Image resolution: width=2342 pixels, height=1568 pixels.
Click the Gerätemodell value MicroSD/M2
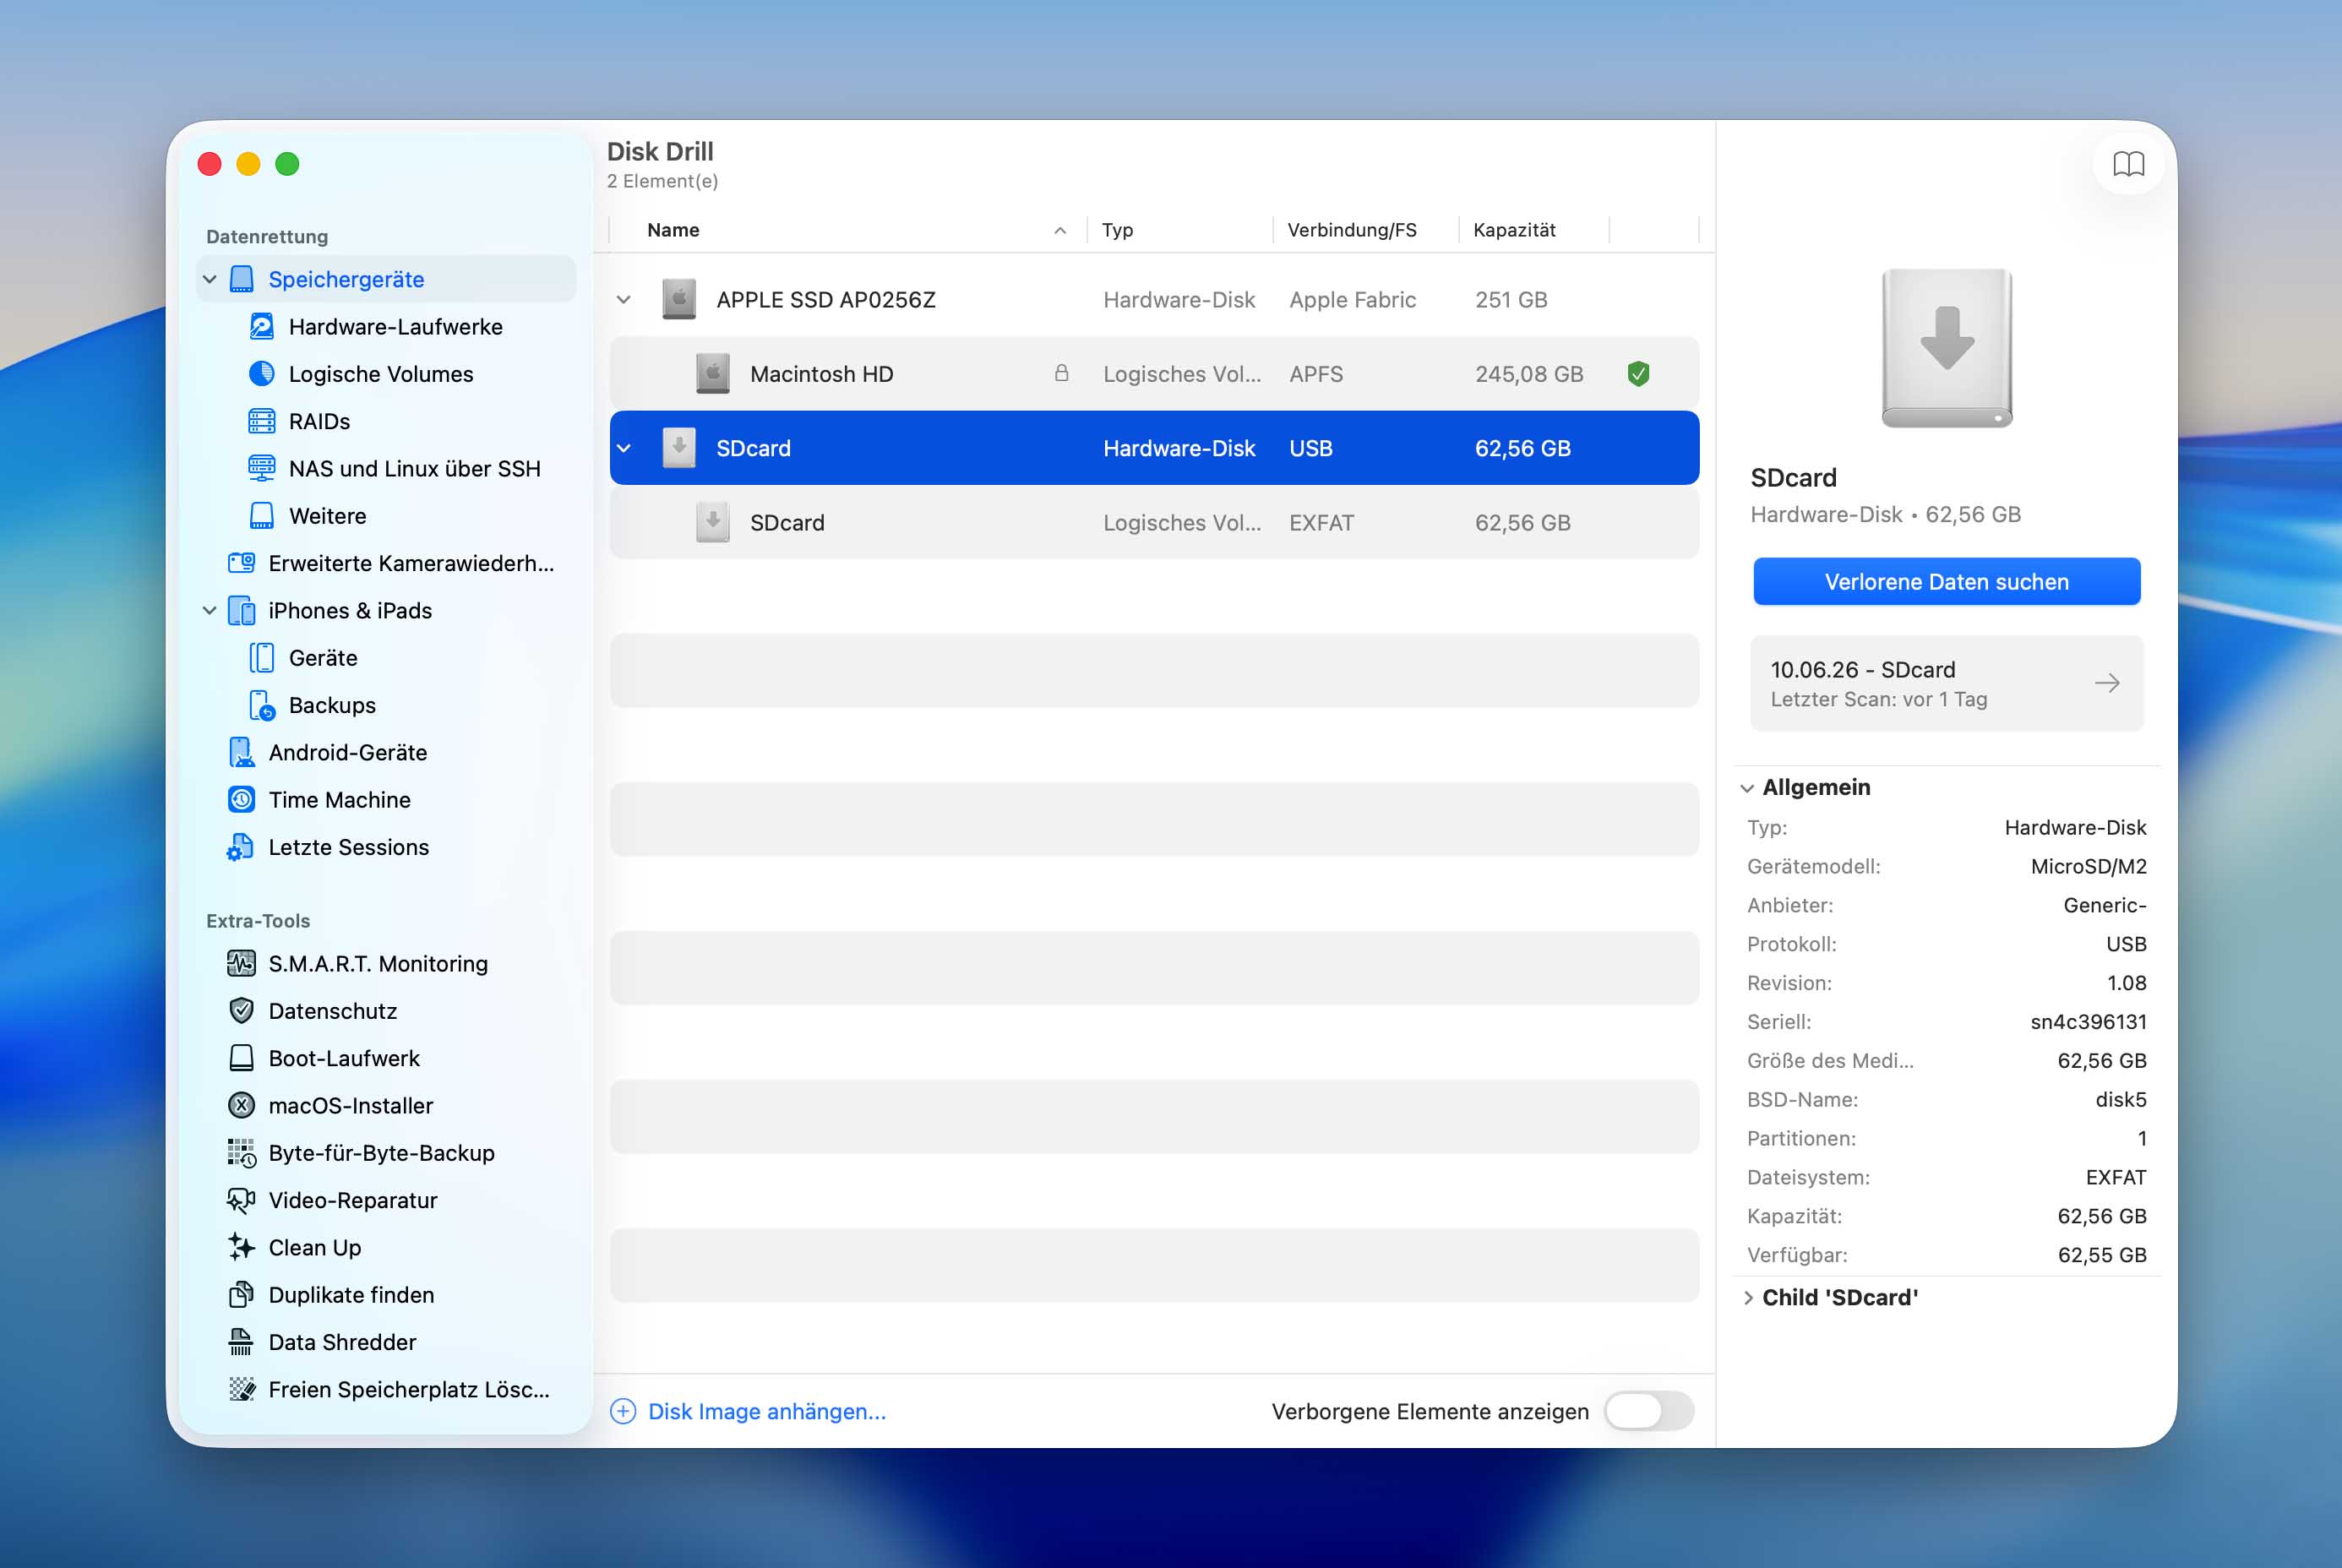point(2088,866)
